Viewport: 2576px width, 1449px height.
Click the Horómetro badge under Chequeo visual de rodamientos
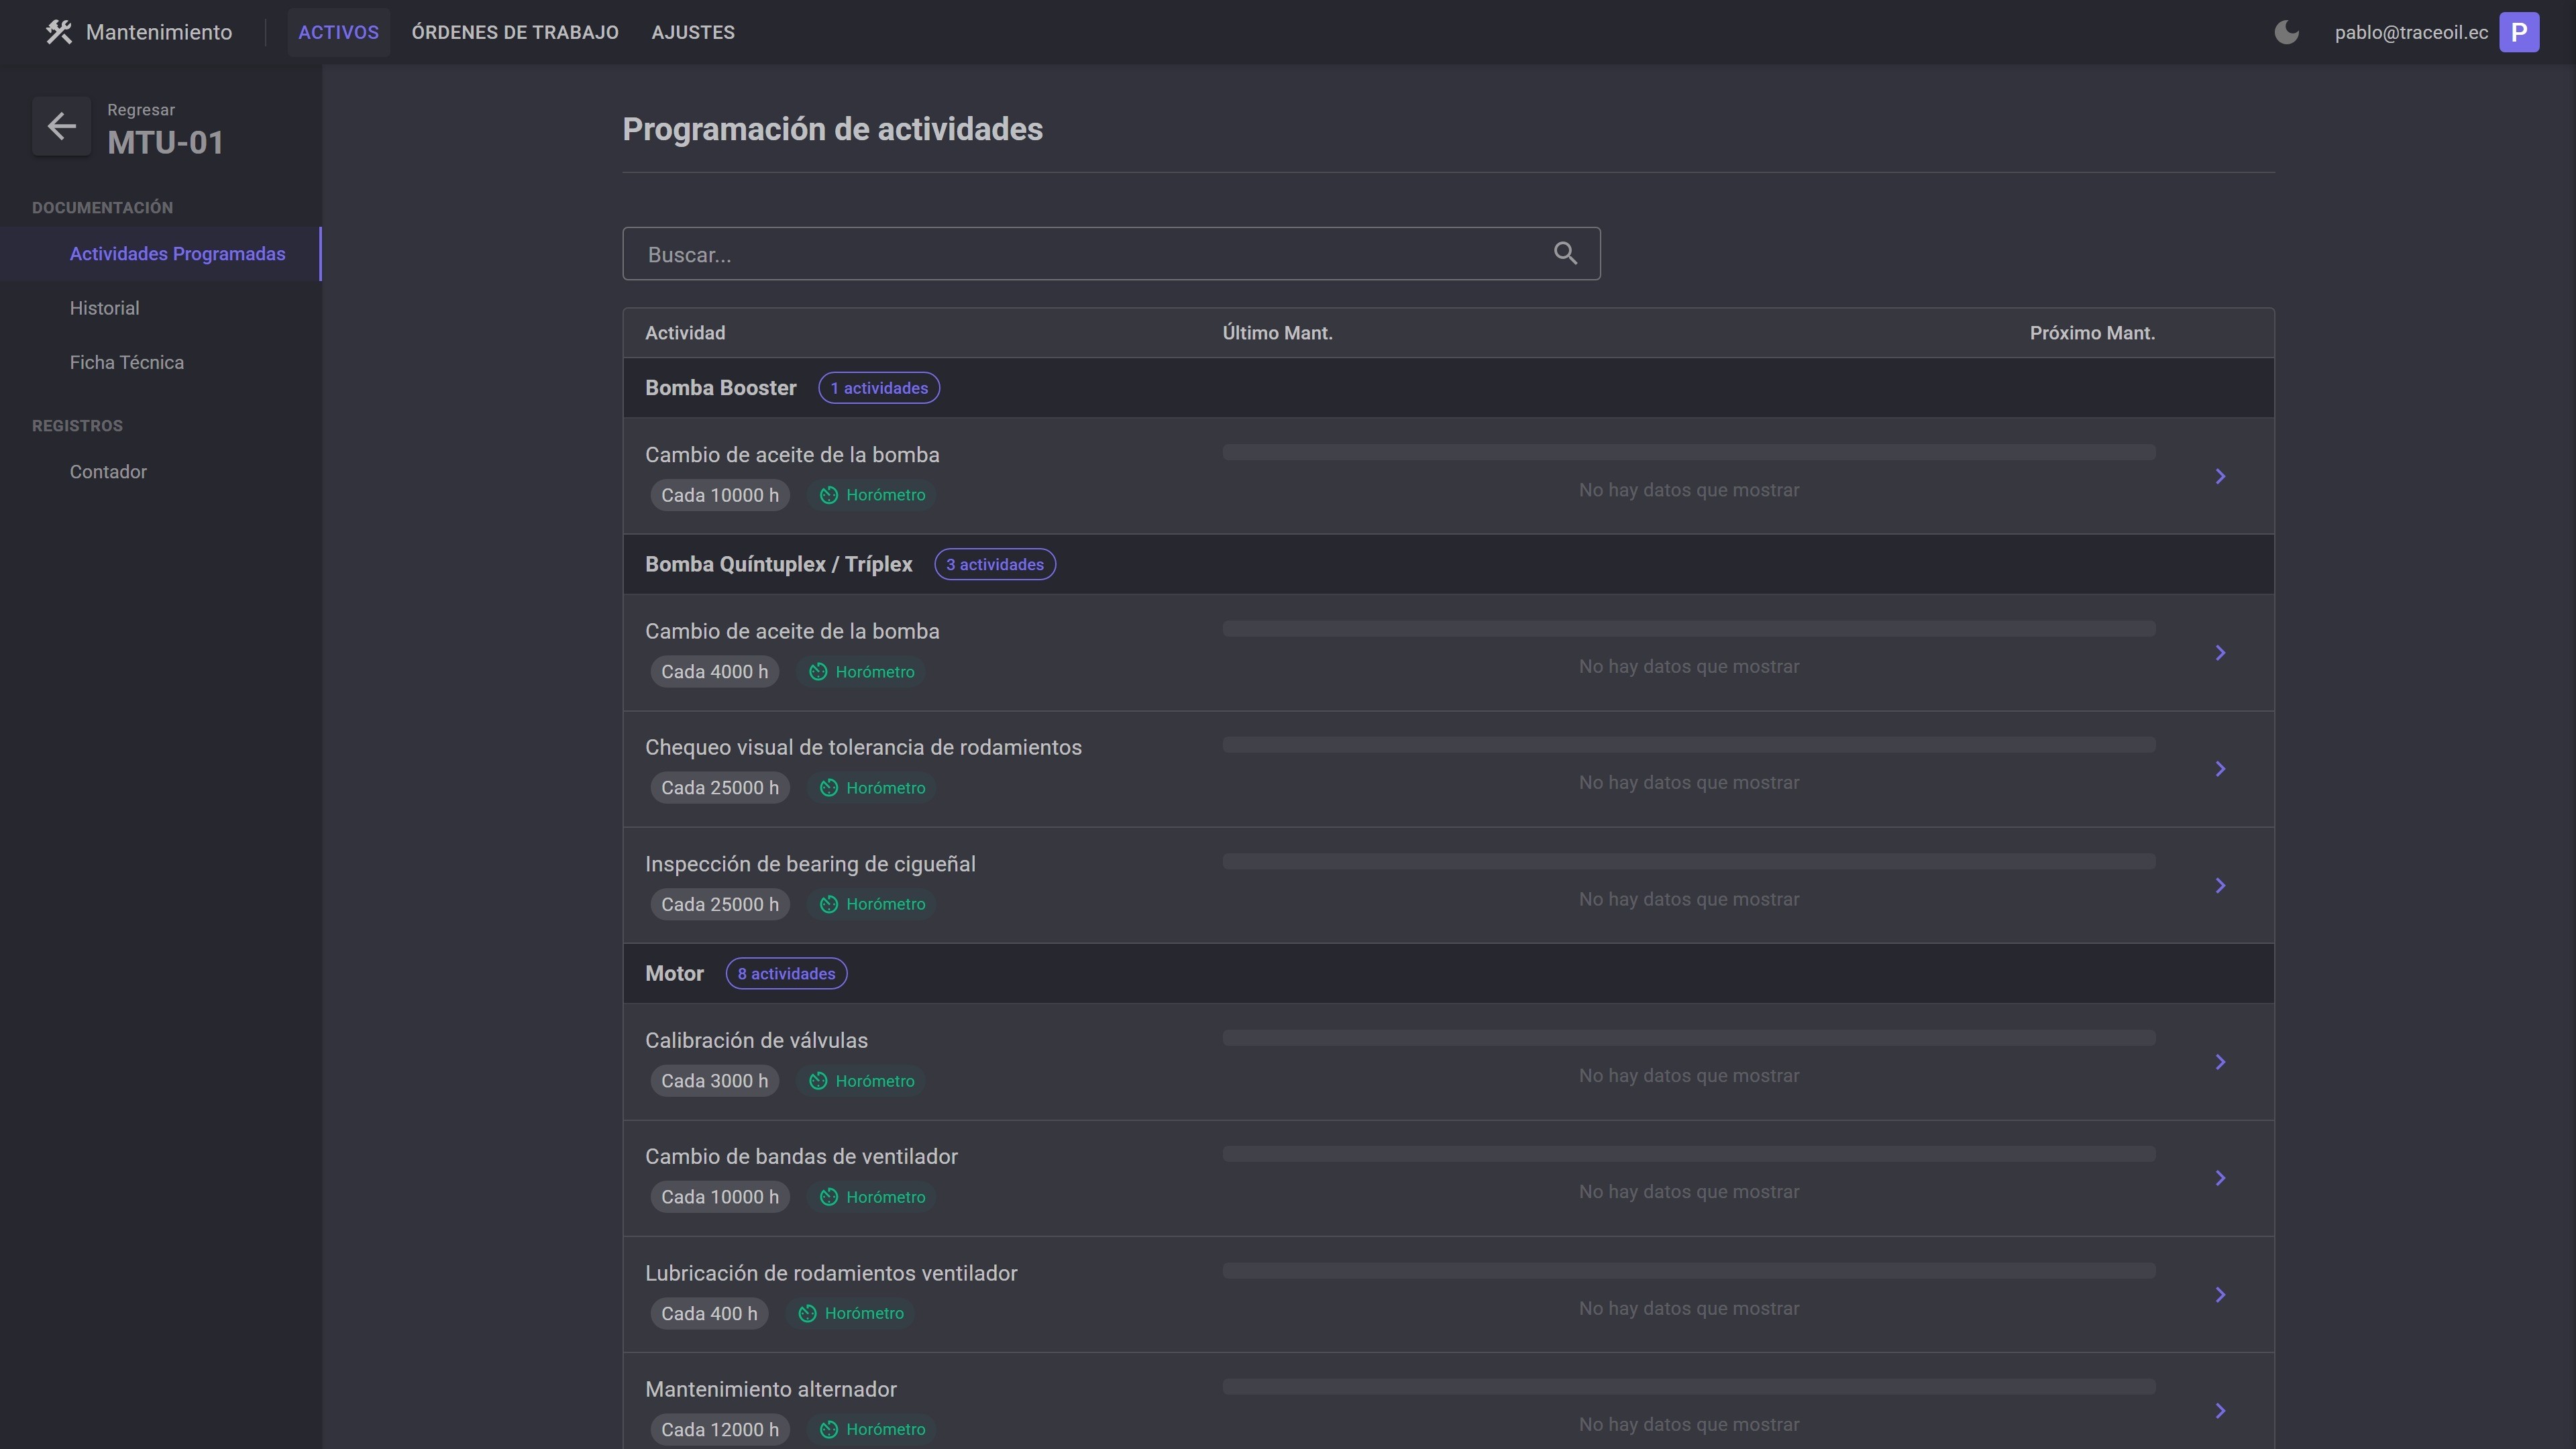pos(873,788)
